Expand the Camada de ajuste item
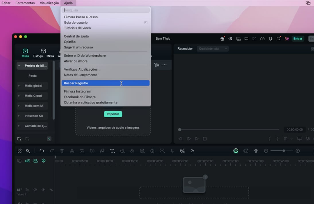This screenshot has height=204, width=314. (19, 126)
